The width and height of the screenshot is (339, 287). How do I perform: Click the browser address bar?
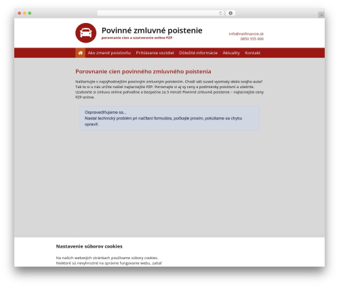[161, 13]
